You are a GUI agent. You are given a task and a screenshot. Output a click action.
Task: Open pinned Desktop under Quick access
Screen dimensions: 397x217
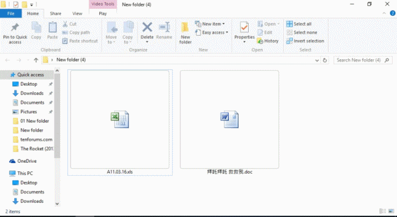(29, 84)
